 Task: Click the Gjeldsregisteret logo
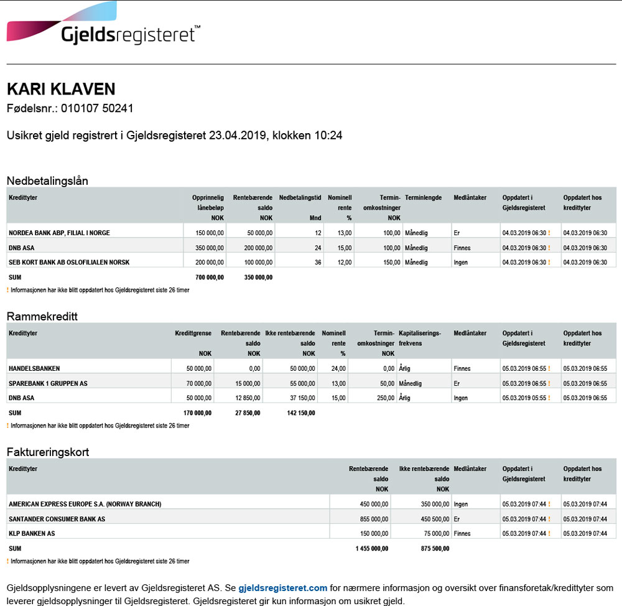pos(103,23)
